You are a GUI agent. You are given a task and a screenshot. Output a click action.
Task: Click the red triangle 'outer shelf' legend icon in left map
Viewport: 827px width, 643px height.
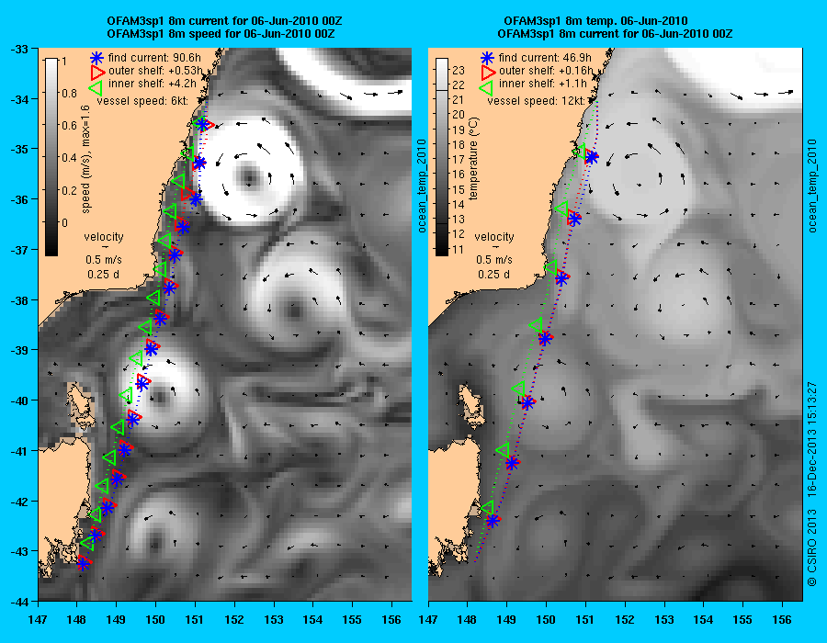[x=97, y=72]
